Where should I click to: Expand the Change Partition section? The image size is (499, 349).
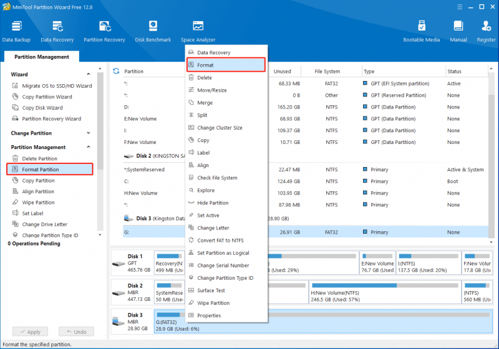[89, 133]
